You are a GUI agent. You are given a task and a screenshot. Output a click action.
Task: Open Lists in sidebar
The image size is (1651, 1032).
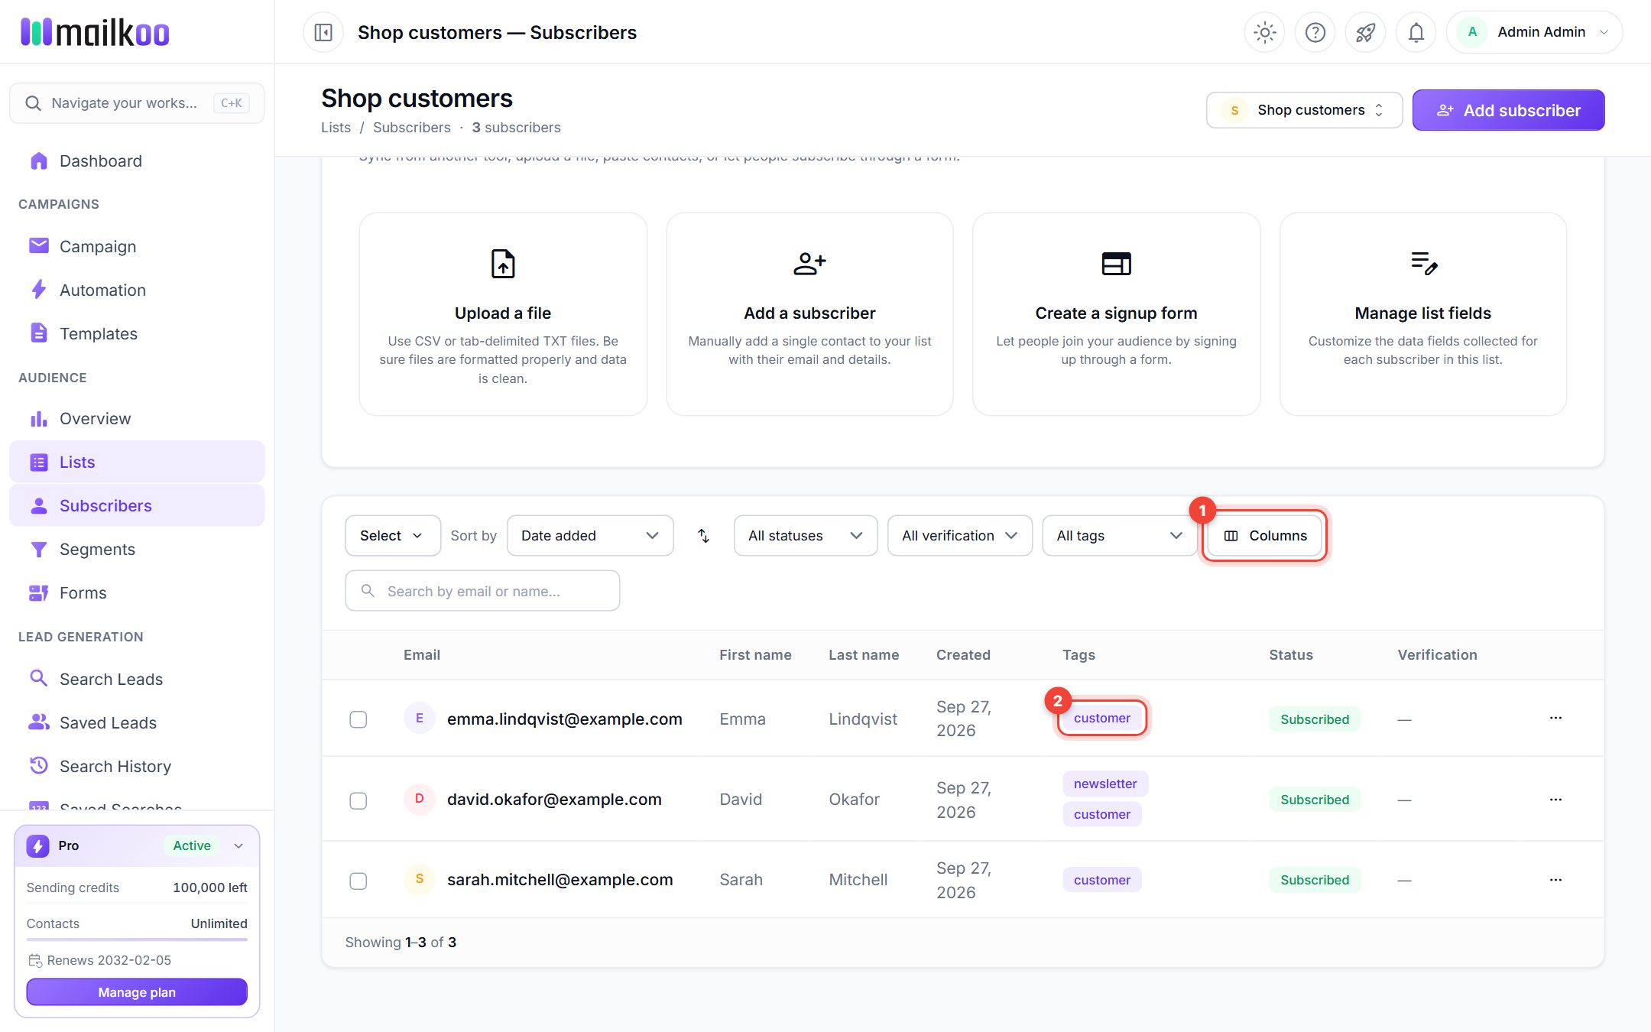pos(137,462)
